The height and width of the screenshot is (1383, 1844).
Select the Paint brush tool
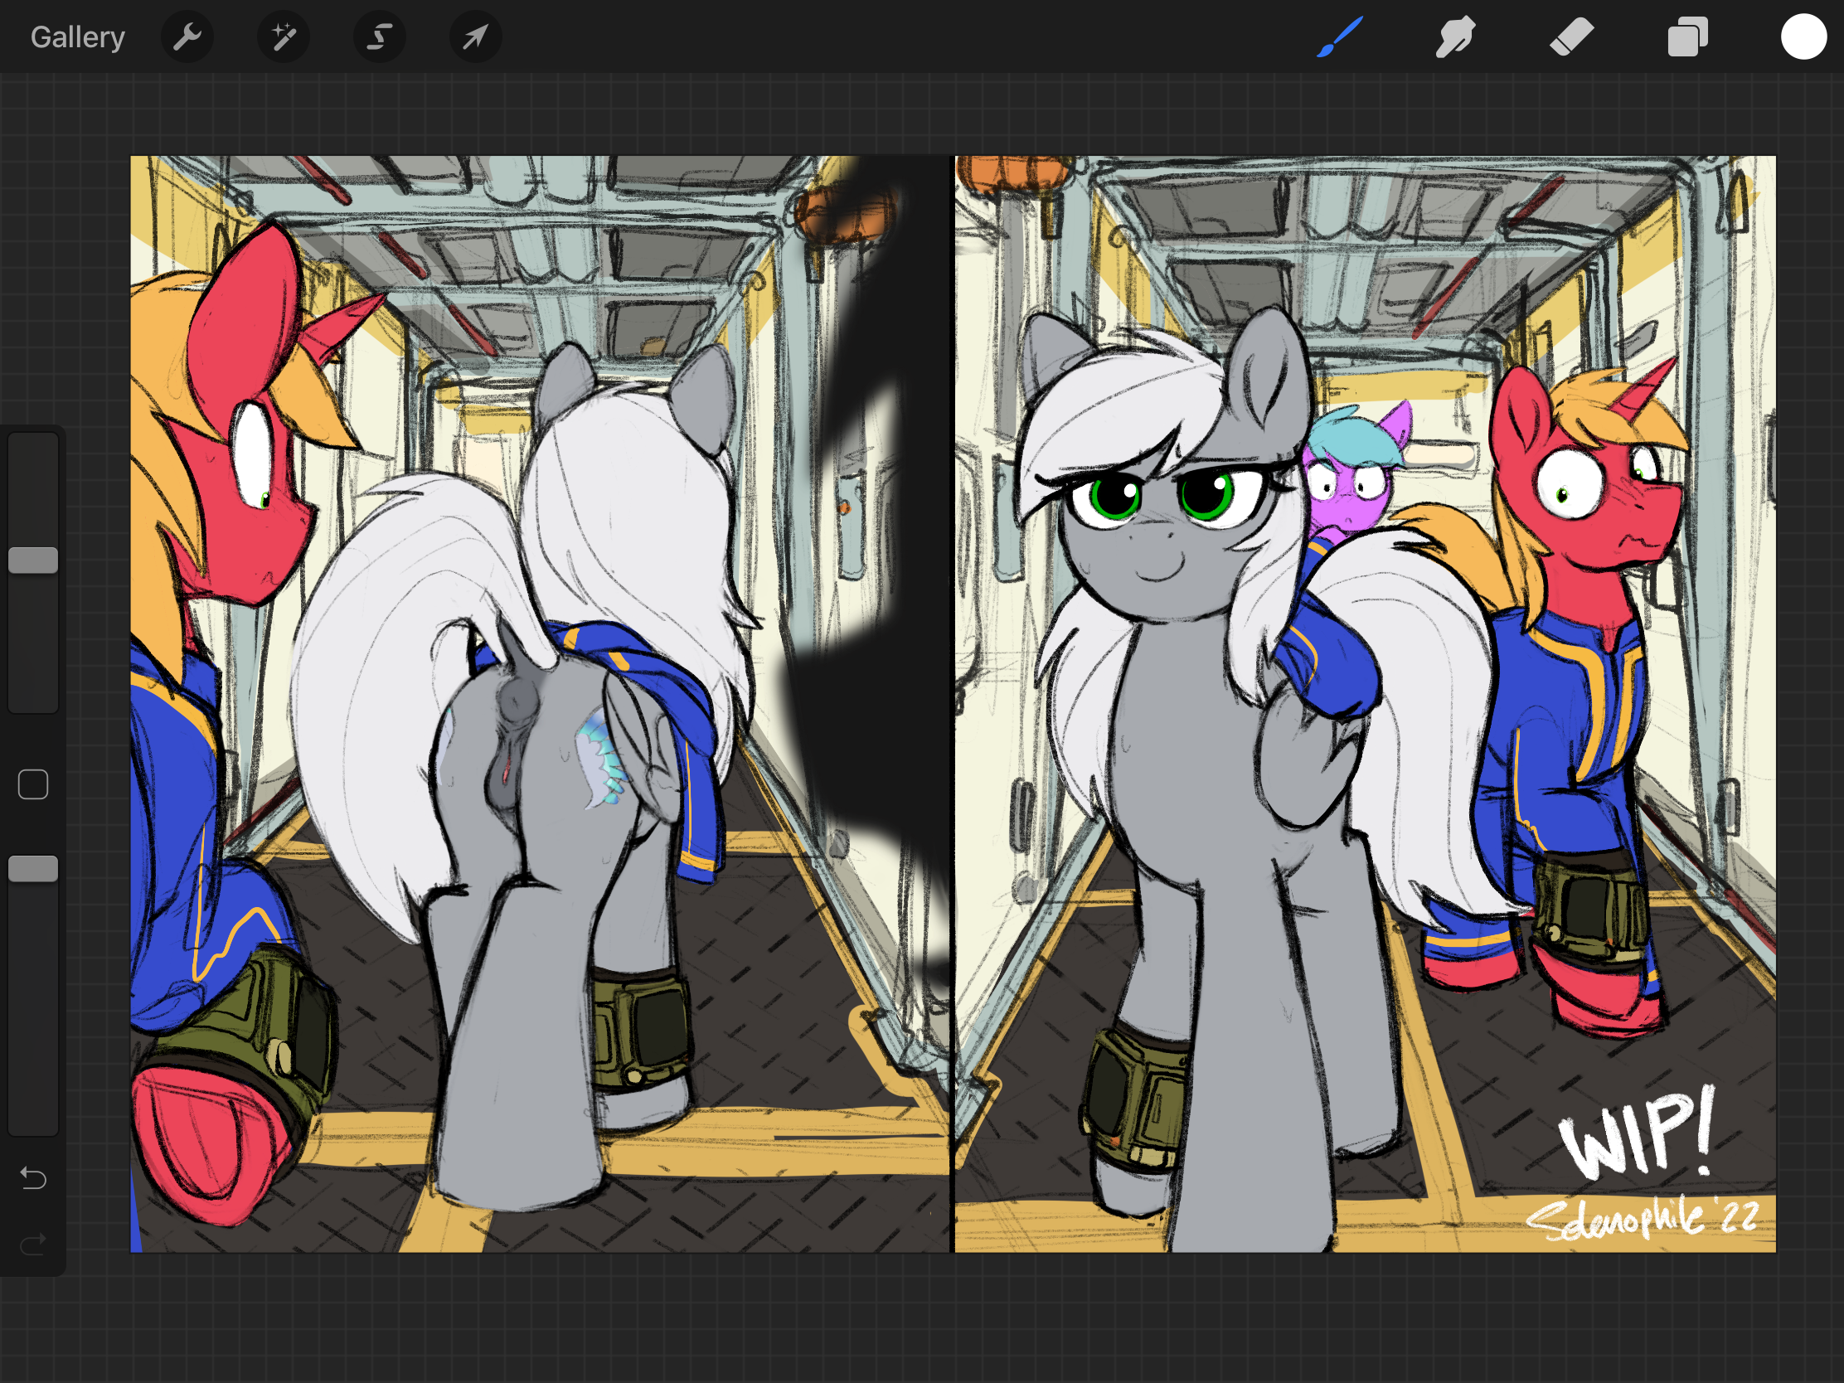pyautogui.click(x=1340, y=36)
